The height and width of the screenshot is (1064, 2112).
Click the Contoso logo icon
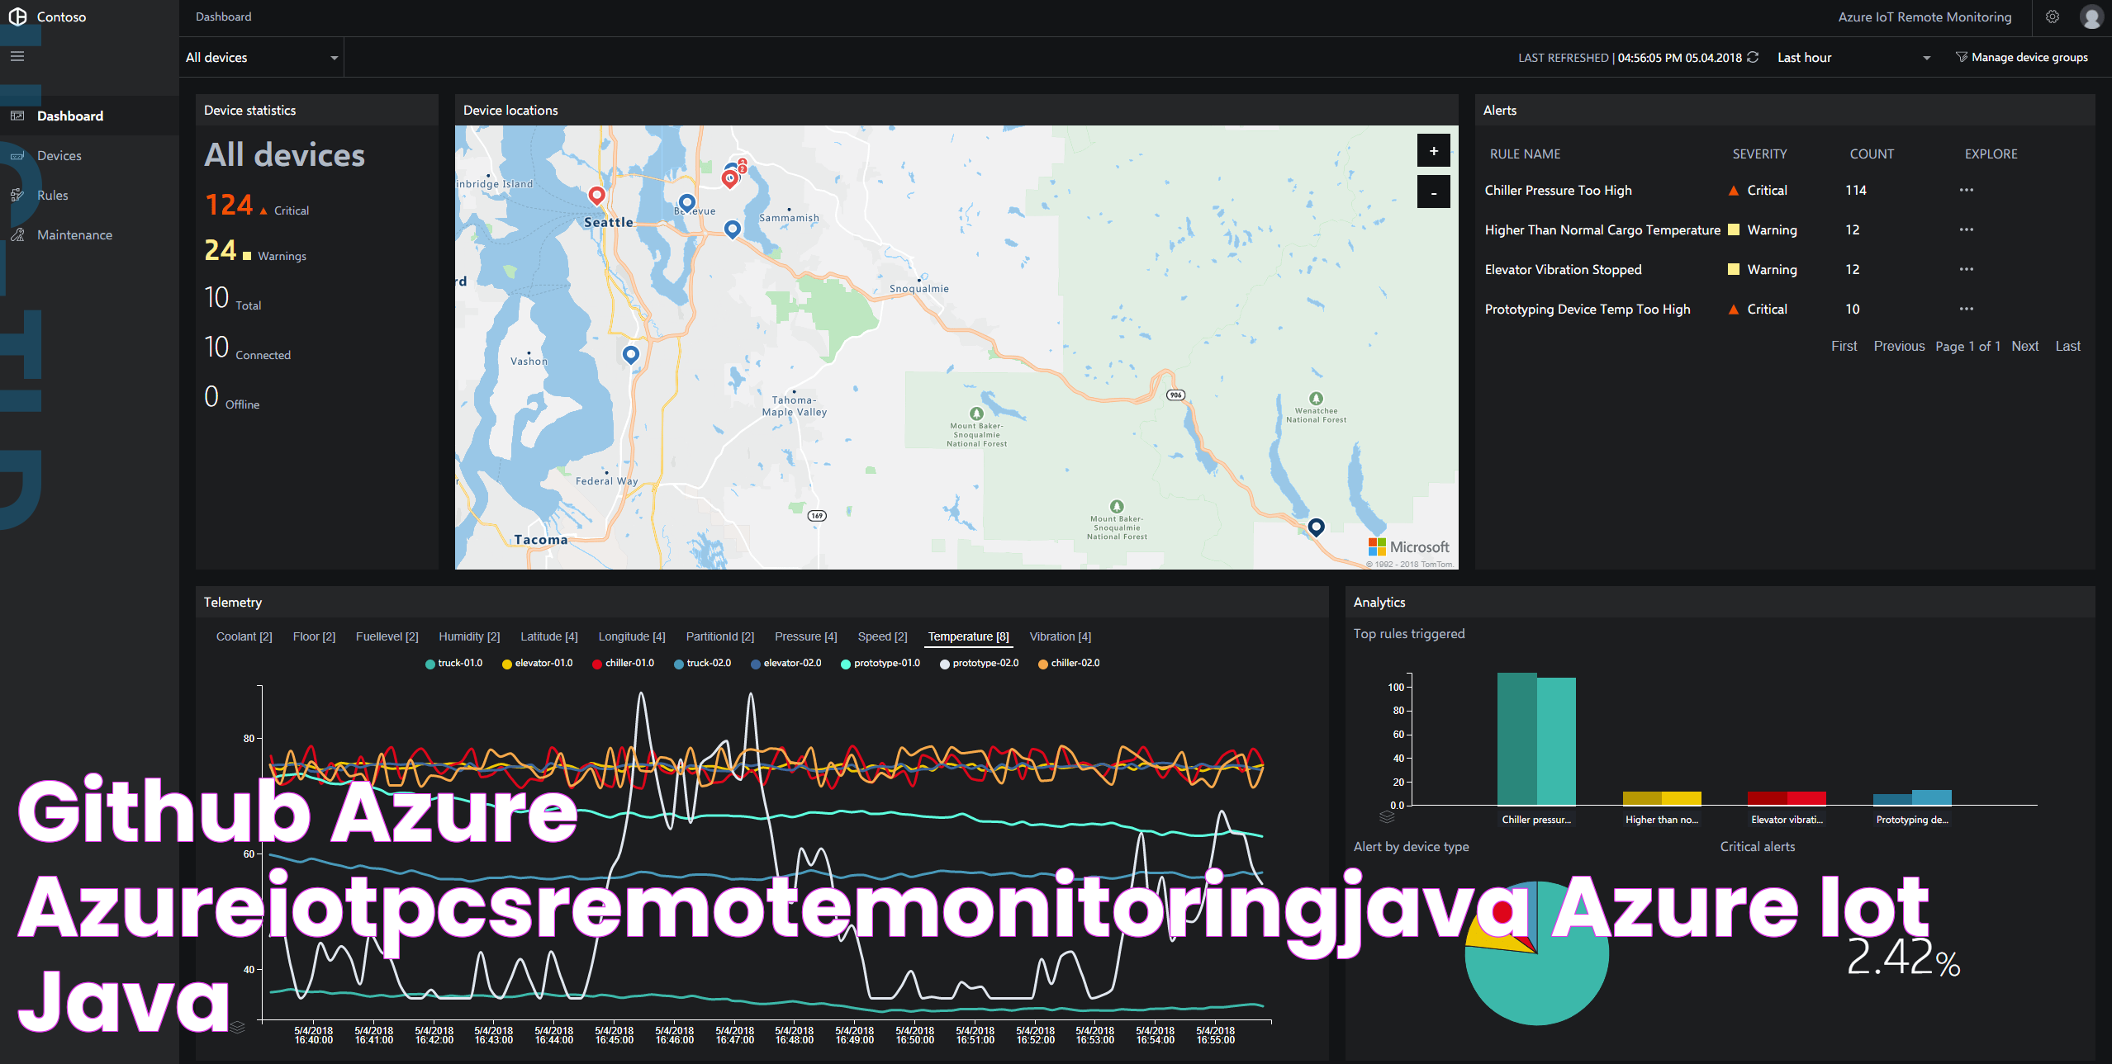tap(17, 17)
